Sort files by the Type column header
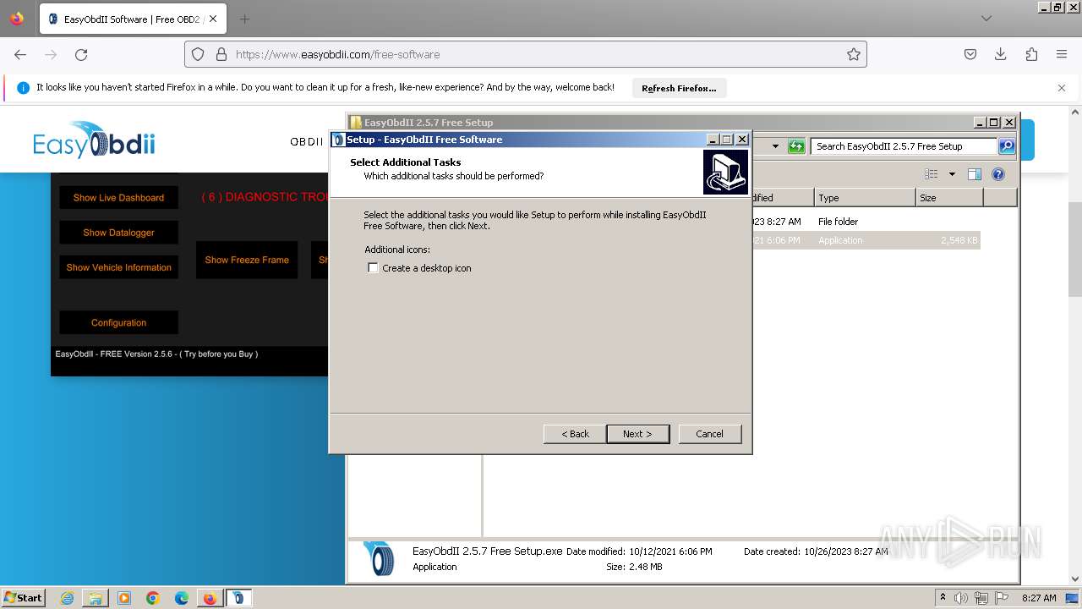This screenshot has width=1082, height=609. click(x=865, y=198)
